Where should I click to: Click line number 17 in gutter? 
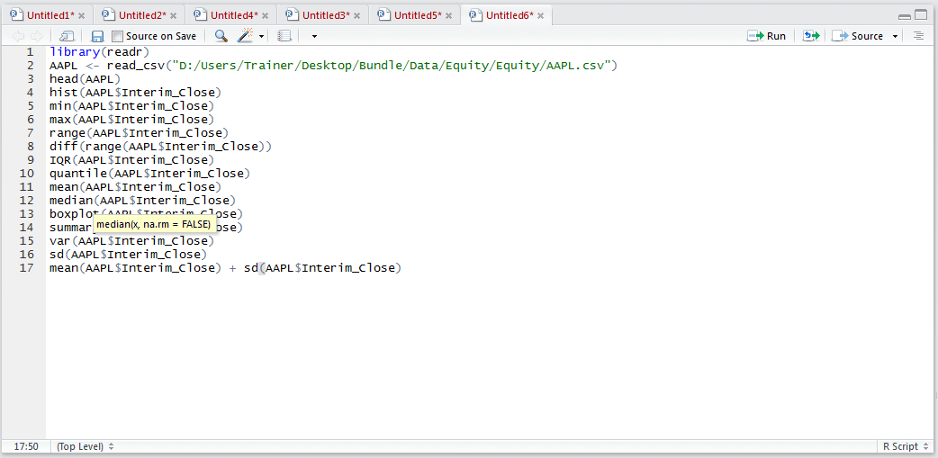(27, 268)
